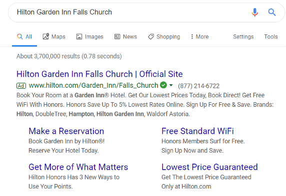Open the Tools options
This screenshot has height=196, width=286.
271,36
